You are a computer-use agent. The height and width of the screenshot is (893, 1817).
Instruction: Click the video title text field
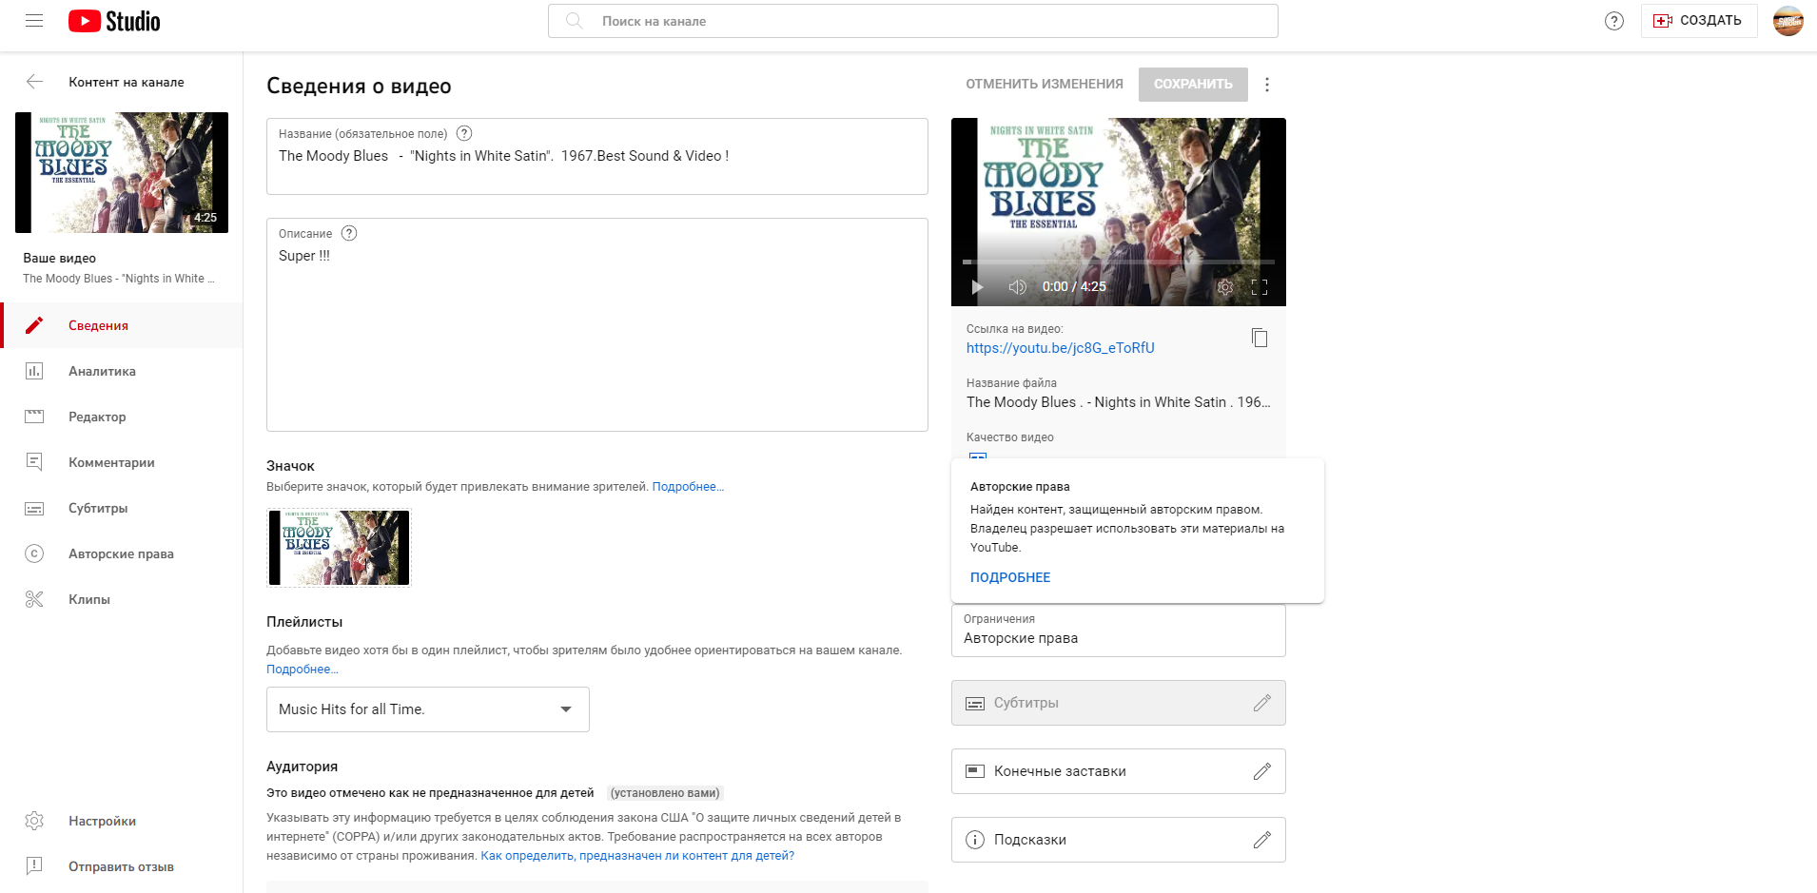[x=597, y=157]
